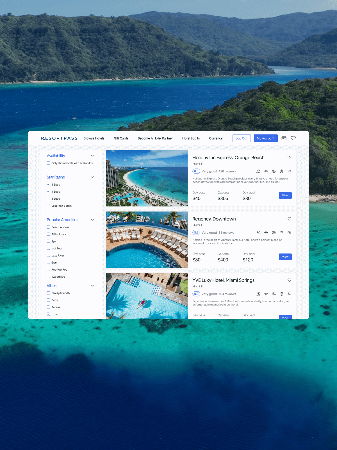The height and width of the screenshot is (450, 337).
Task: Open YVE Luxy Hotel pool photo
Action: click(147, 296)
